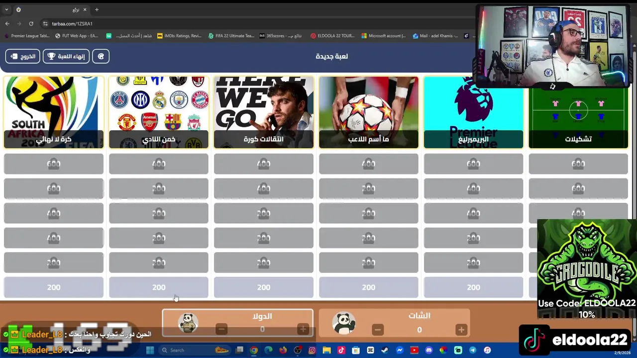Select the 400 tile under ما أسم اللاعب
This screenshot has width=637, height=358.
tap(369, 164)
